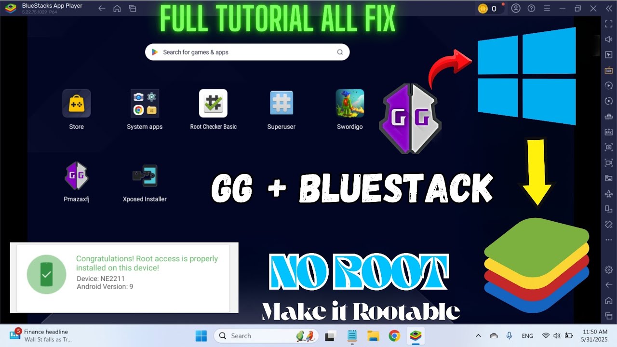Go to home from the title bar
The width and height of the screenshot is (617, 347).
(x=117, y=9)
